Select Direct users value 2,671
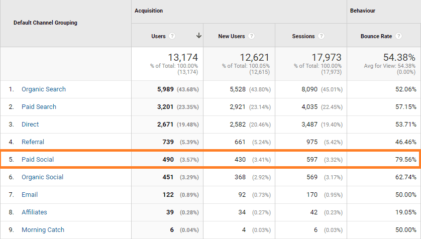Screen dimensions: 421x239 (x=165, y=125)
